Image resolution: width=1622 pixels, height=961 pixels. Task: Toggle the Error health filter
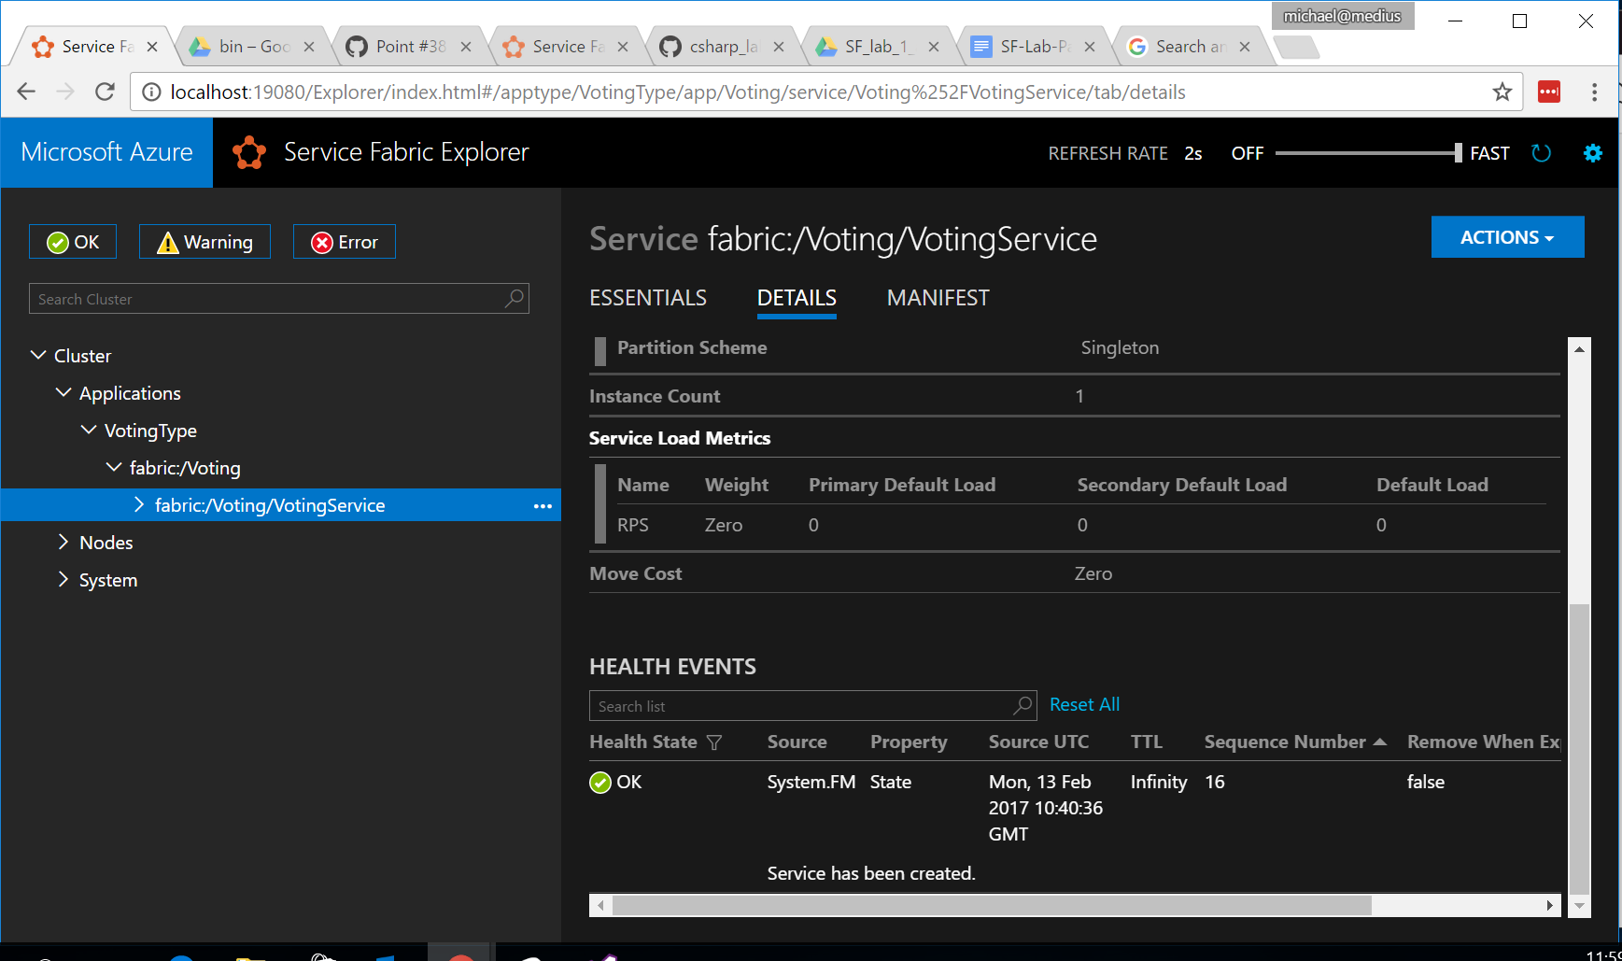tap(345, 242)
